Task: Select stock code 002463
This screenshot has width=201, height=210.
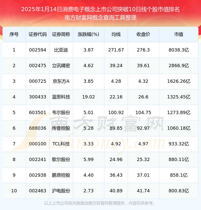Action: coord(38,191)
